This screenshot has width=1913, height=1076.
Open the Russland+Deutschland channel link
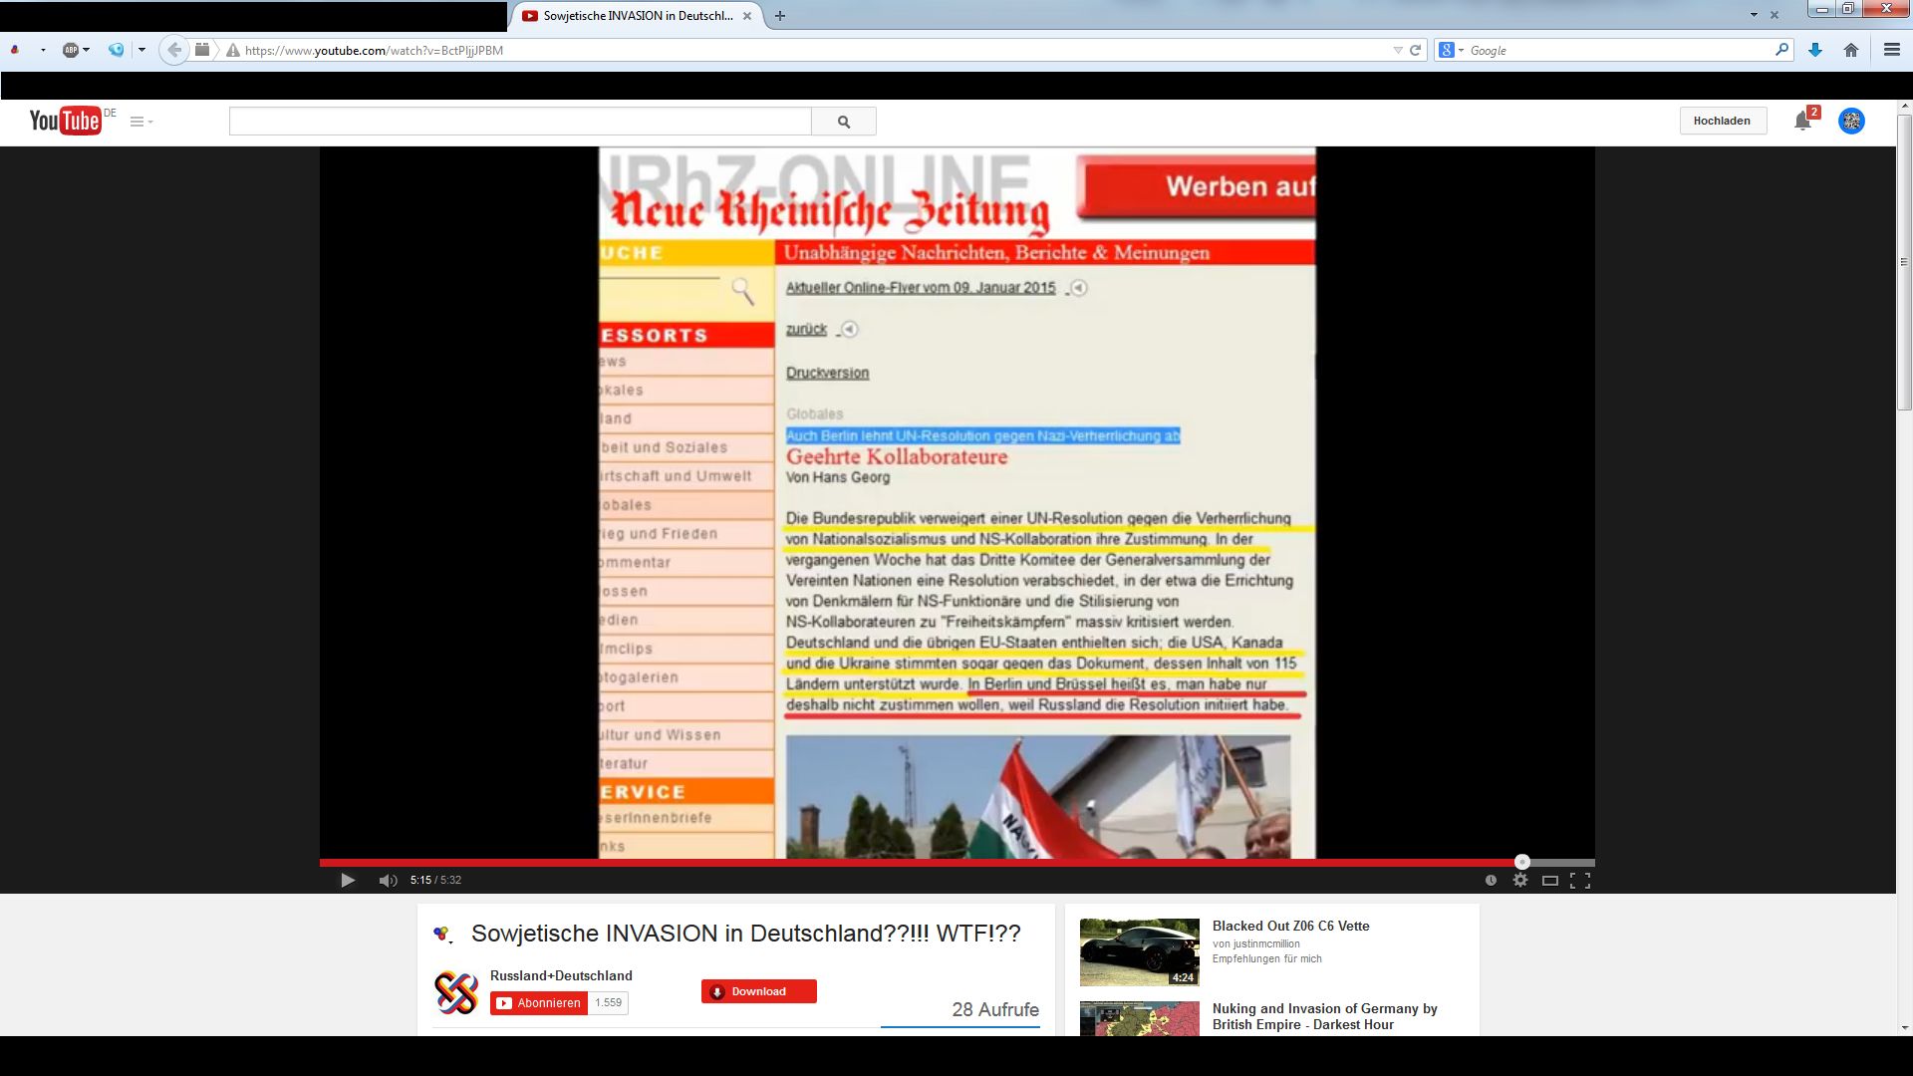point(561,975)
